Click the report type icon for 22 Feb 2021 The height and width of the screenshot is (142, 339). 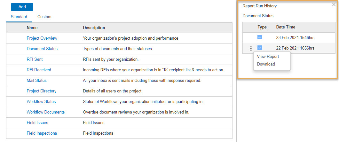pyautogui.click(x=259, y=48)
